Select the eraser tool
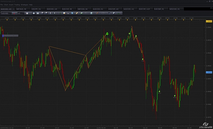Image resolution: width=213 pixels, height=129 pixels. coord(114,13)
